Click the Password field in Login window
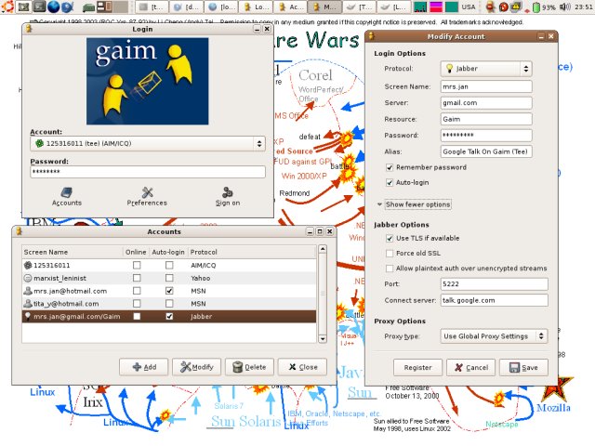The image size is (595, 446). point(147,172)
